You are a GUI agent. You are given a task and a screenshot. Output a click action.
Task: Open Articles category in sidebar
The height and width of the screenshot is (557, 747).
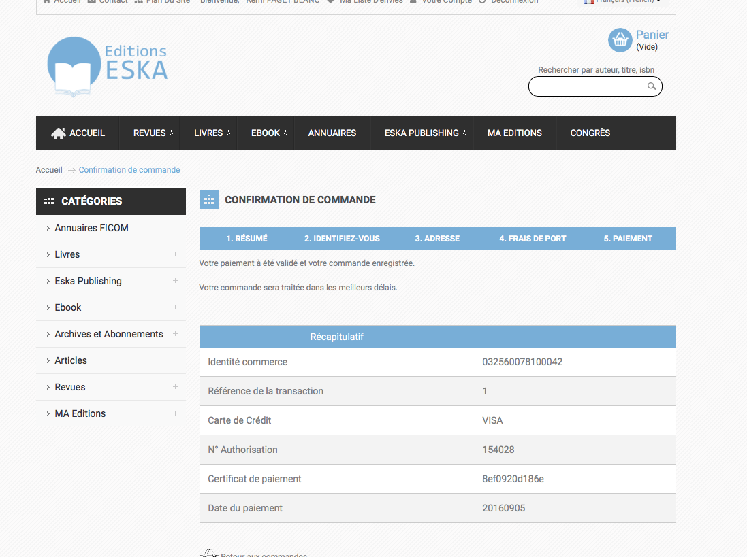[71, 360]
